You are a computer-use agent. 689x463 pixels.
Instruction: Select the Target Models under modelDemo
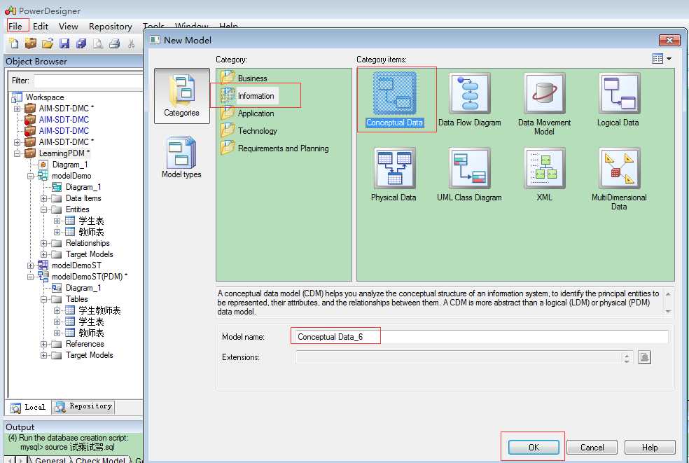click(x=82, y=254)
